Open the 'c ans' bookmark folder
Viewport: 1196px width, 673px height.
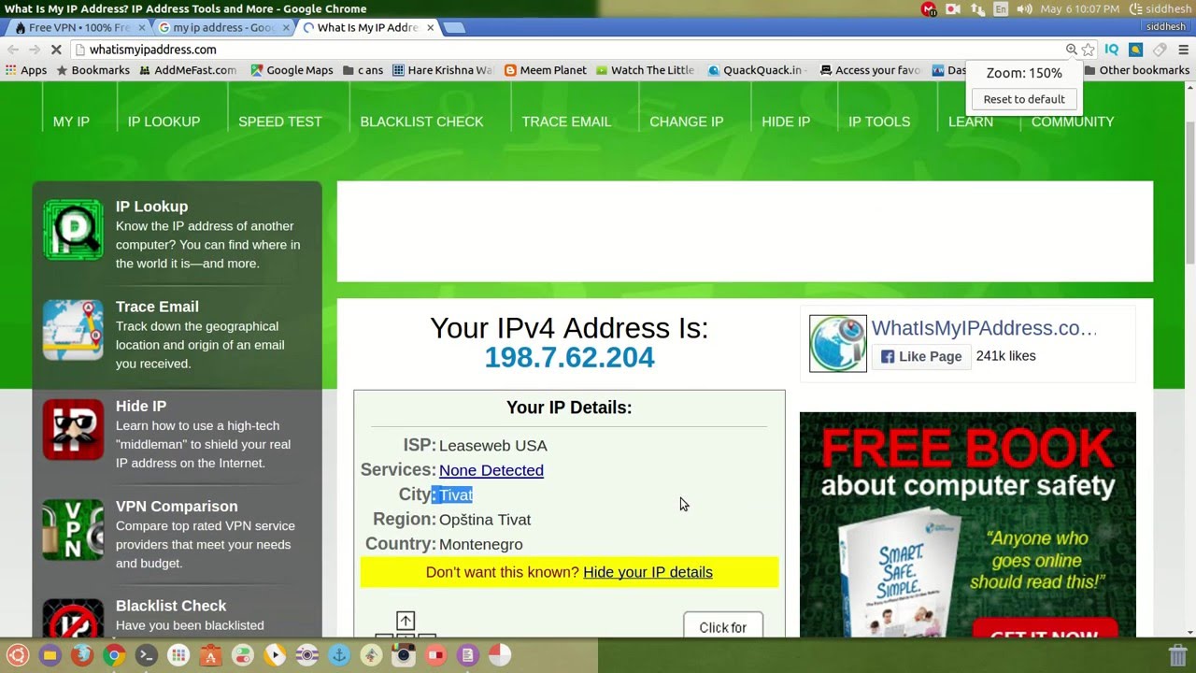coord(363,70)
